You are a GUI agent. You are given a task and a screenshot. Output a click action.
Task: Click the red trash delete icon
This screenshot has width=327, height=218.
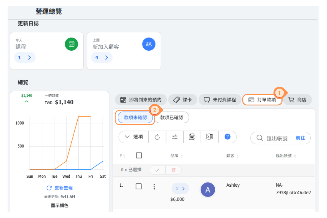(174, 170)
